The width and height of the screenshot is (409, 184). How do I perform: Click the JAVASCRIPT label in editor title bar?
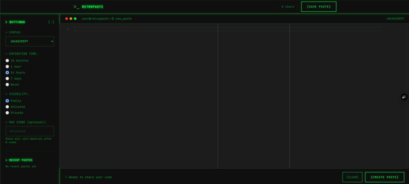395,19
